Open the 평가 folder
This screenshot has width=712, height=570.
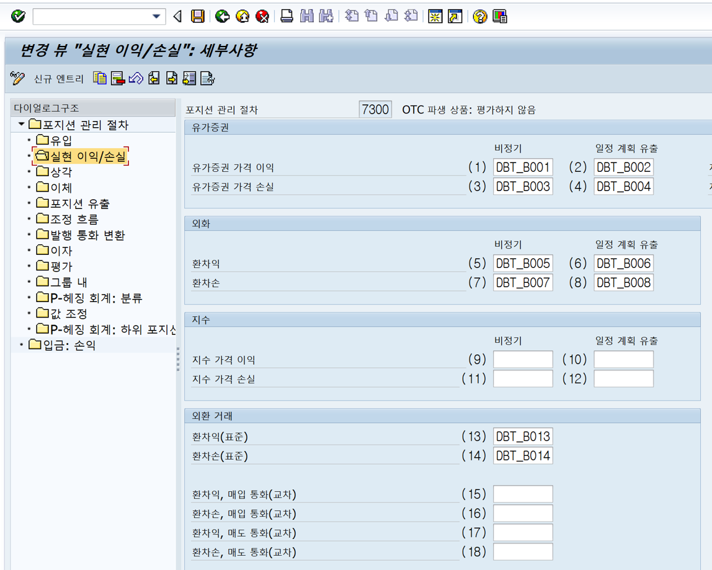[54, 266]
